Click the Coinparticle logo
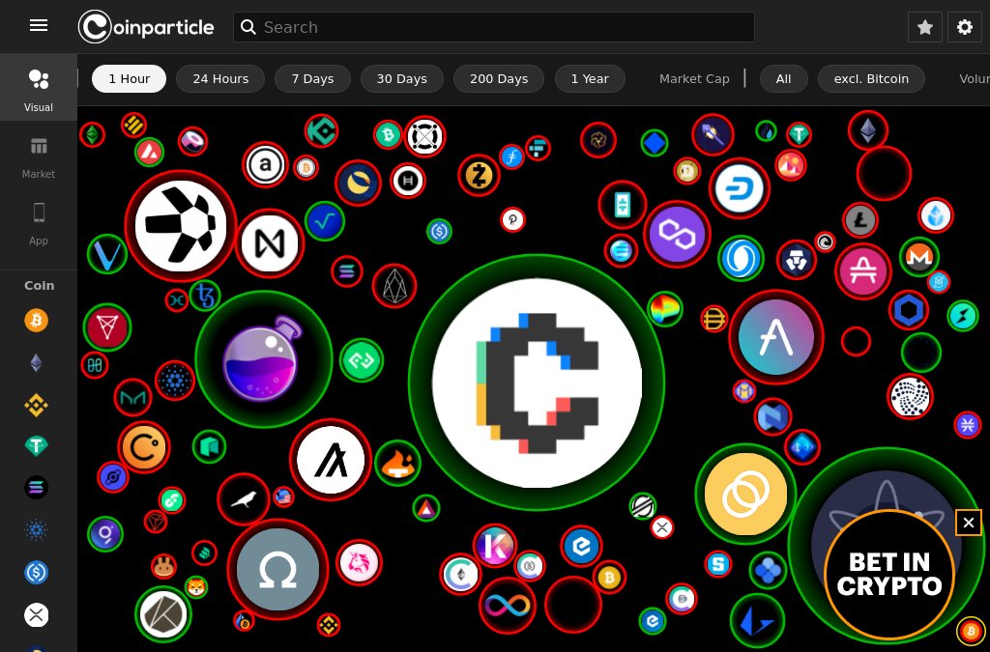The height and width of the screenshot is (652, 990). coord(146,27)
